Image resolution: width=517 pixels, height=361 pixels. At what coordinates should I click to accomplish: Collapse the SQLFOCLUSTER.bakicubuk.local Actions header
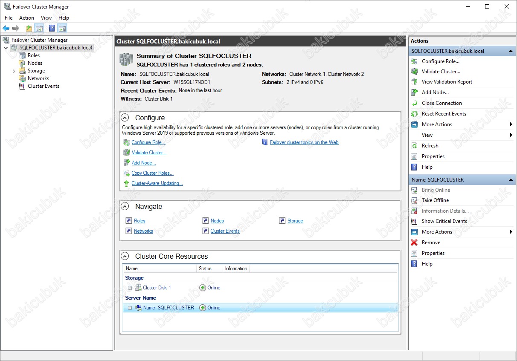click(511, 51)
